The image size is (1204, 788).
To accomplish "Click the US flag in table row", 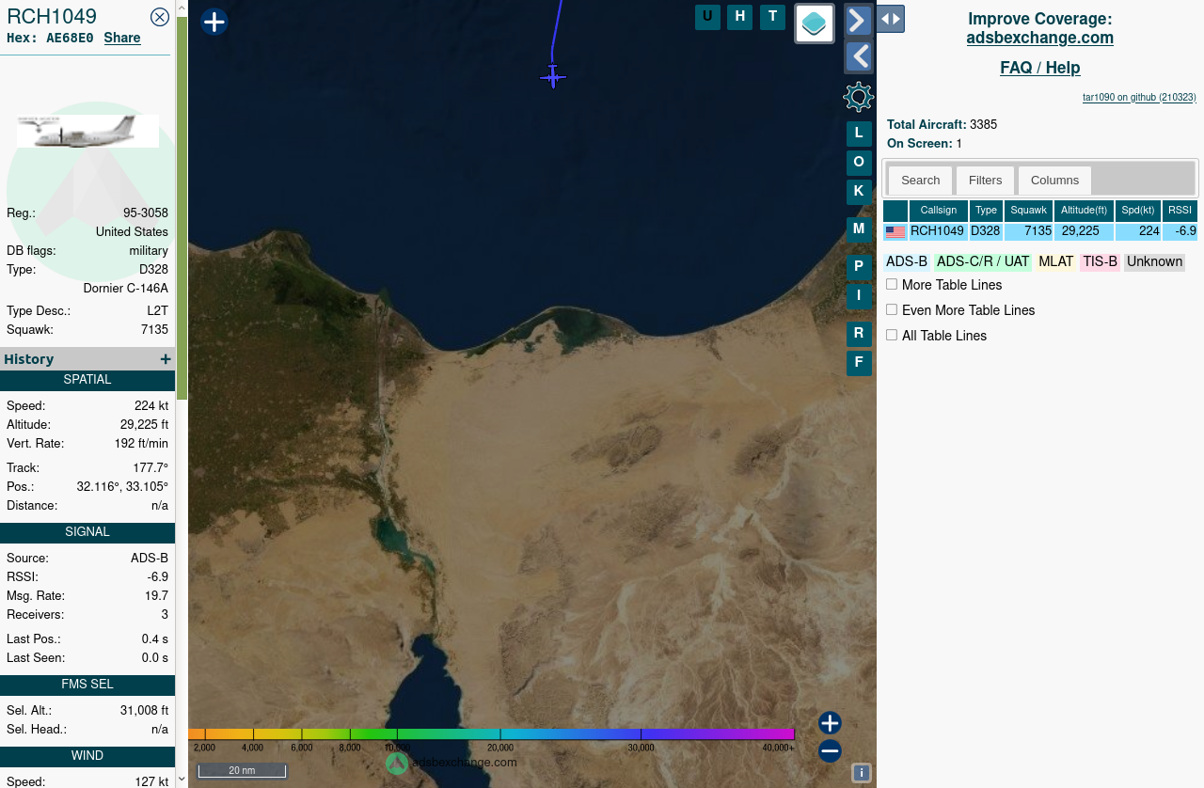I will click(895, 232).
